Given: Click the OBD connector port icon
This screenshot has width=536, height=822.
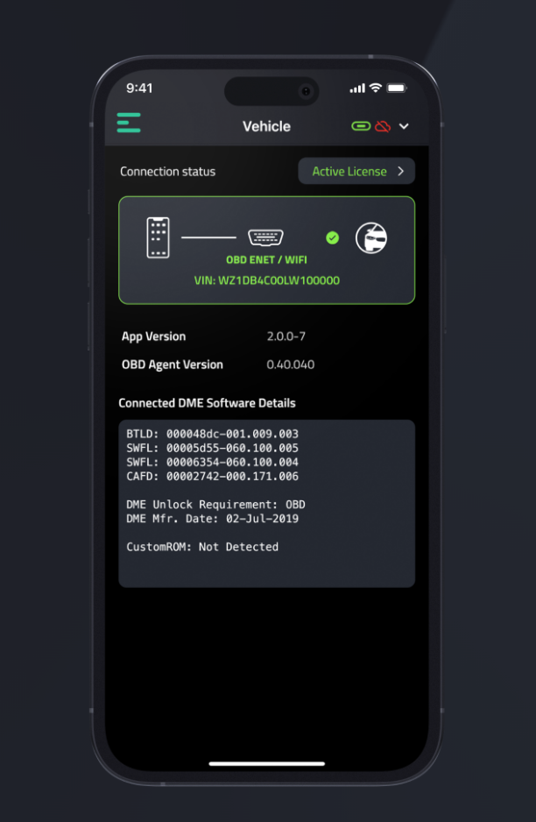Looking at the screenshot, I should (265, 237).
